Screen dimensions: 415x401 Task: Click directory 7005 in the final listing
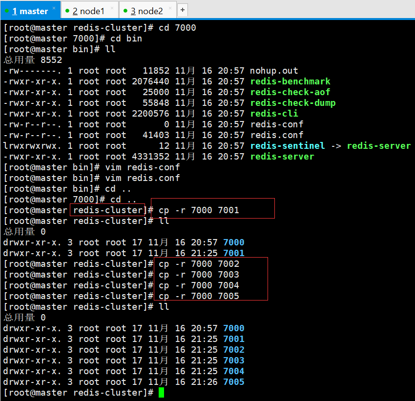click(x=234, y=382)
